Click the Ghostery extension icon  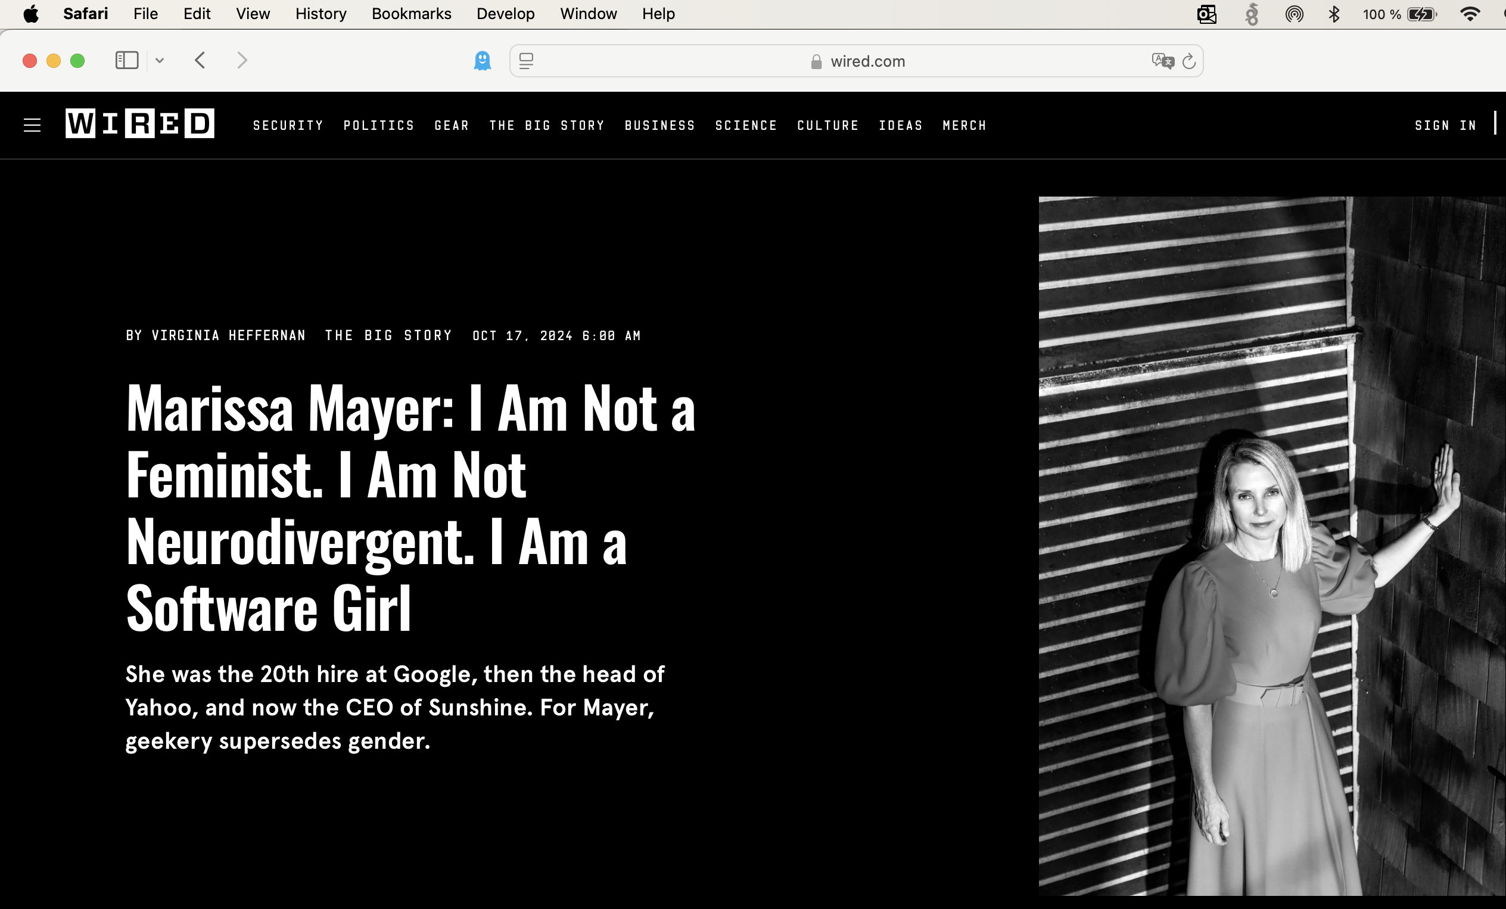(x=483, y=60)
